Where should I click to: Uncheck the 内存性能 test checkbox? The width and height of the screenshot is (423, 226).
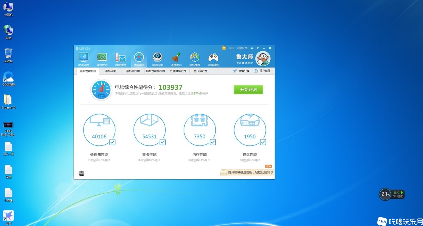tap(213, 142)
